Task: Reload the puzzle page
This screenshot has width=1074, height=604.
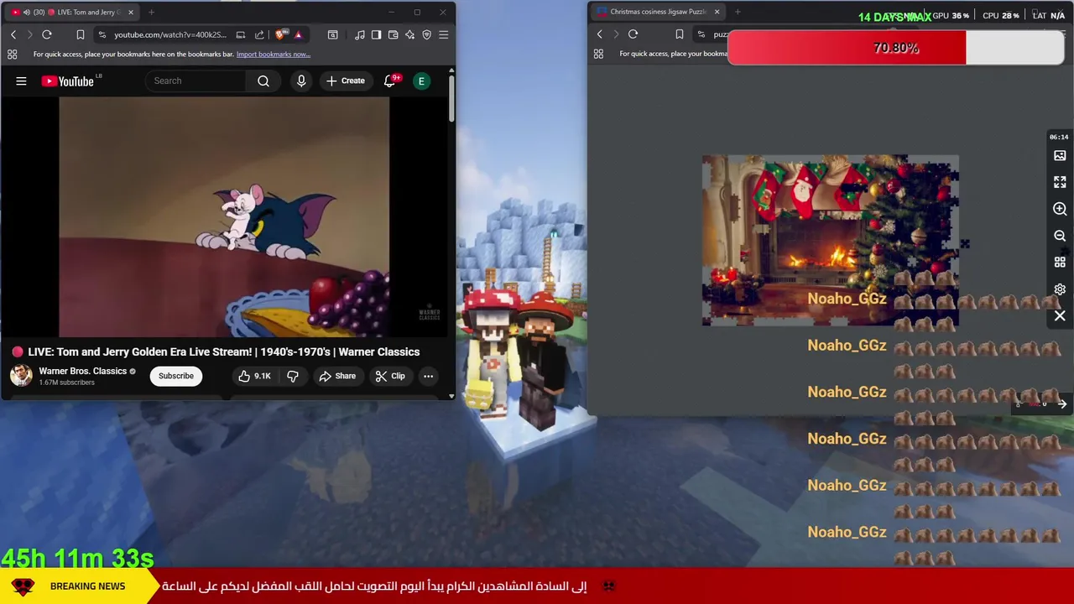Action: pyautogui.click(x=633, y=34)
